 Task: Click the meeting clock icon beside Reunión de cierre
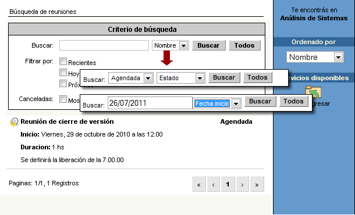[x=15, y=121]
